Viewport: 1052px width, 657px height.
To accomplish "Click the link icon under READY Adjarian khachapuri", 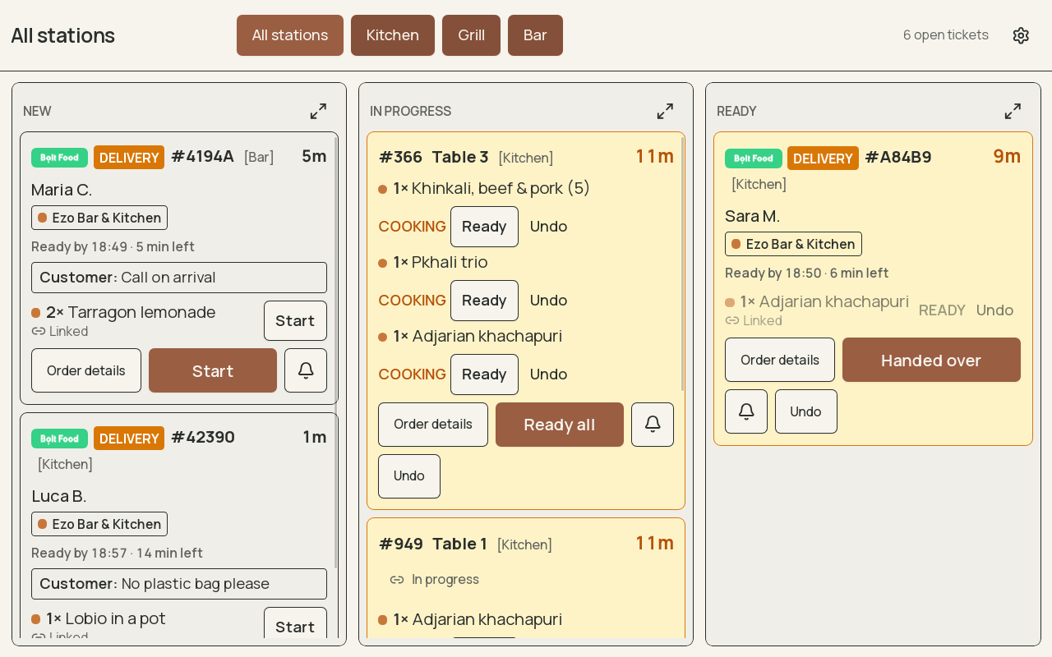I will 731,320.
